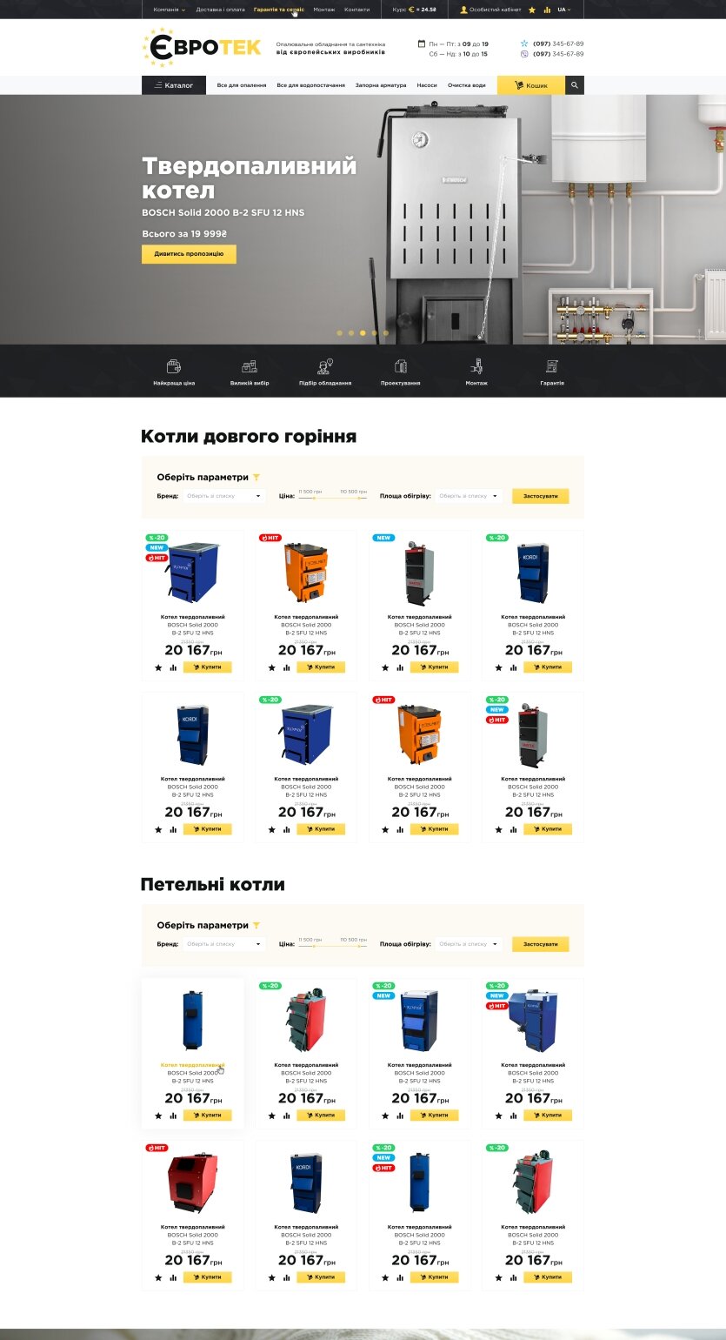Click filter funnel icon under Котли довгого горіння

(256, 478)
